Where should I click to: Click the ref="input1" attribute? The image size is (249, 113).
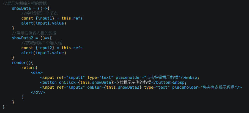pyautogui.click(x=71, y=77)
